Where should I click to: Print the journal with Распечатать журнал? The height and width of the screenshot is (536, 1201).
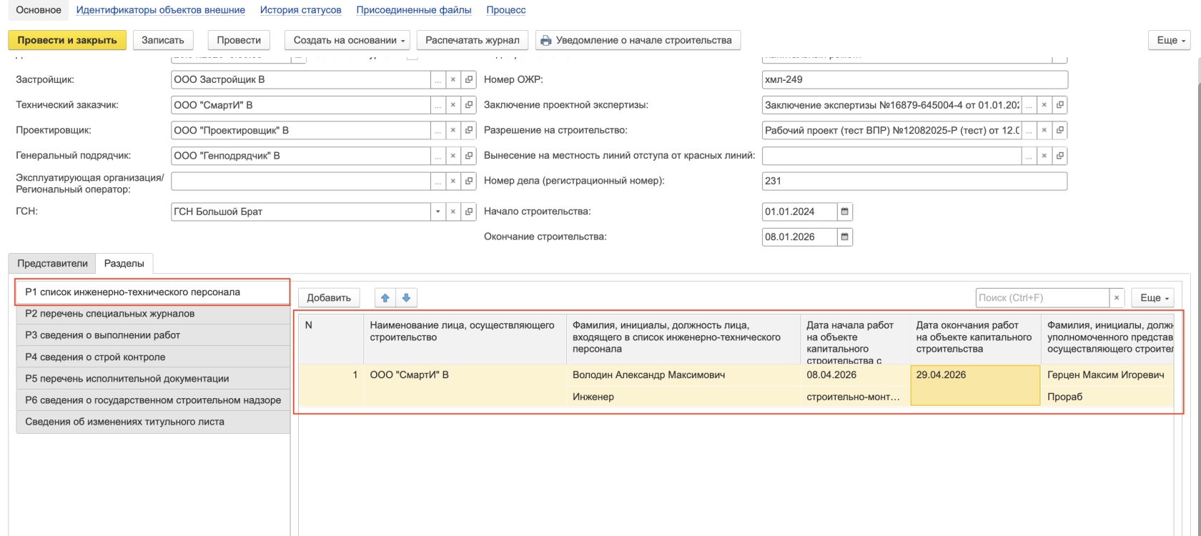point(473,40)
